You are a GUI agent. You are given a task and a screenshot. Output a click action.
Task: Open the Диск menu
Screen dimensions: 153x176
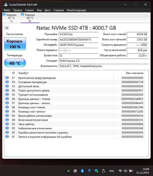tap(47, 10)
